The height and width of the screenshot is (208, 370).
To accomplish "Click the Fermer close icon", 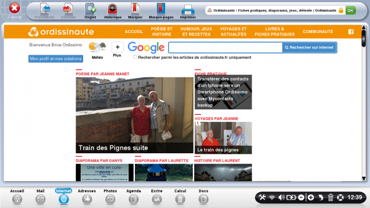I will tap(14, 9).
